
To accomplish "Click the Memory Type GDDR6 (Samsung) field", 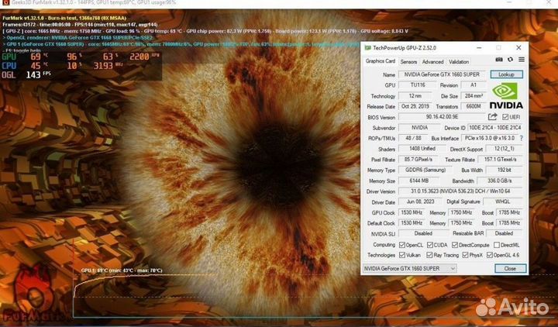I will [425, 170].
